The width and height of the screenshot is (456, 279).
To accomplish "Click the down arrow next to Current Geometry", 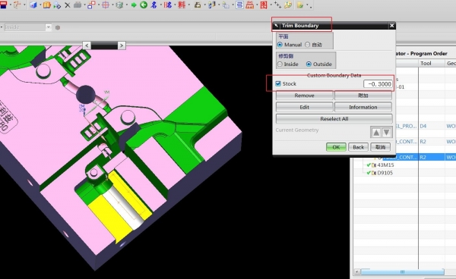I will click(387, 133).
